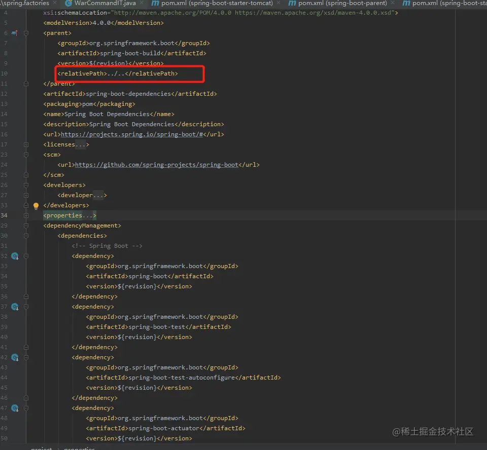Image resolution: width=487 pixels, height=450 pixels.
Task: Collapse the <dependencies> fold marker
Action: pyautogui.click(x=26, y=236)
